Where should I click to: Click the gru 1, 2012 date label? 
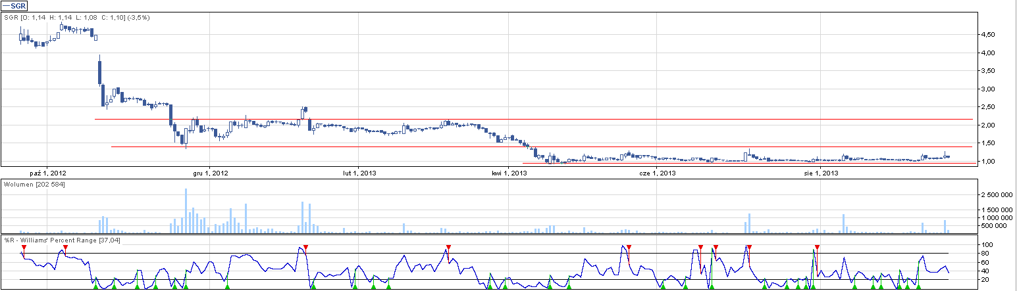211,173
